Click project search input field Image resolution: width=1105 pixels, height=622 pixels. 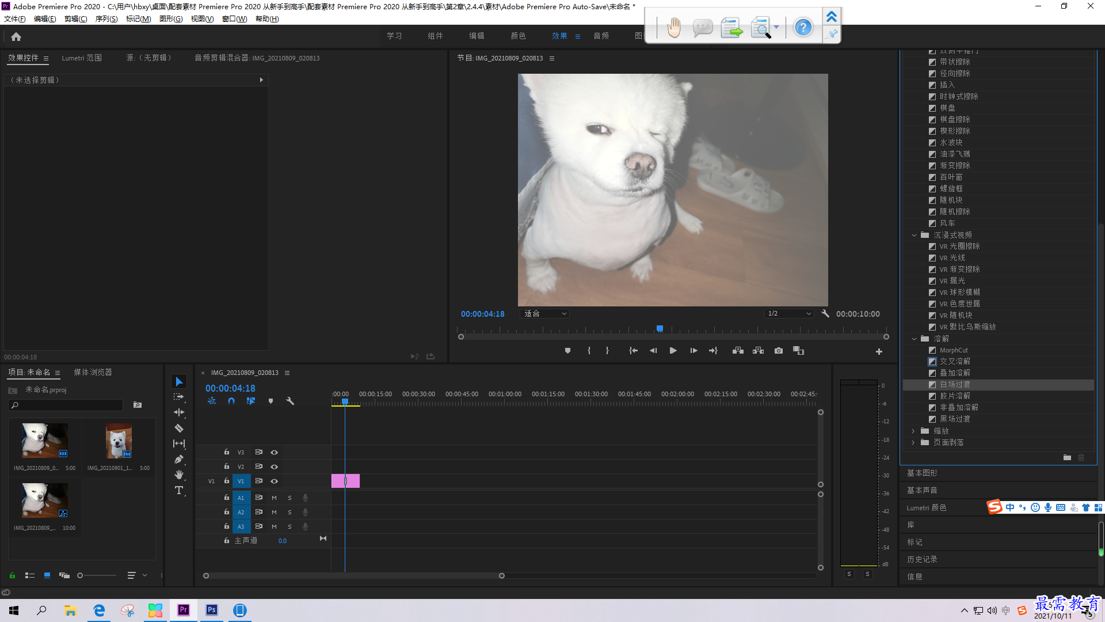(66, 405)
